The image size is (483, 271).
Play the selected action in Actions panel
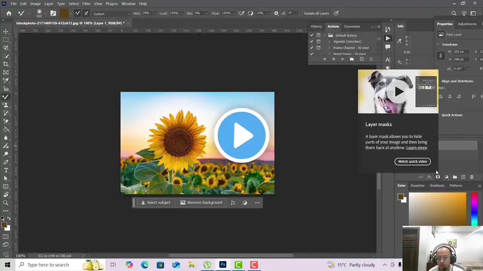pyautogui.click(x=342, y=59)
